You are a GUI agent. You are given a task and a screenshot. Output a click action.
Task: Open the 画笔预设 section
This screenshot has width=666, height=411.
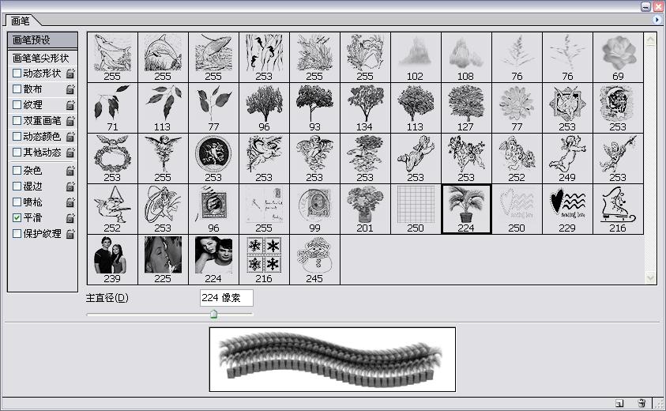43,40
